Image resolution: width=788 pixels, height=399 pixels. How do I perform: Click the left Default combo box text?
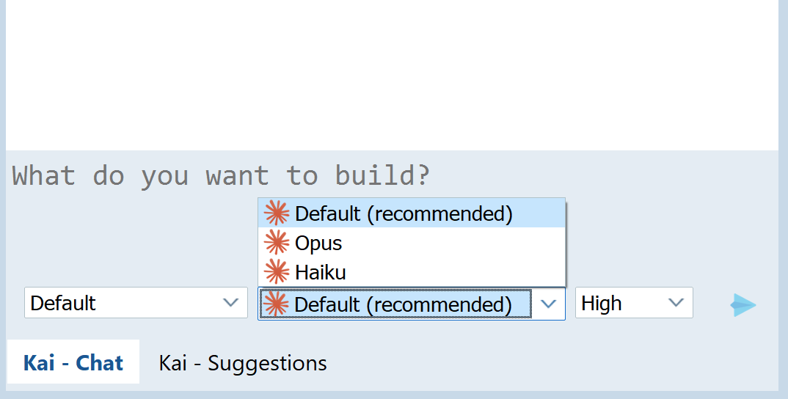pyautogui.click(x=63, y=303)
